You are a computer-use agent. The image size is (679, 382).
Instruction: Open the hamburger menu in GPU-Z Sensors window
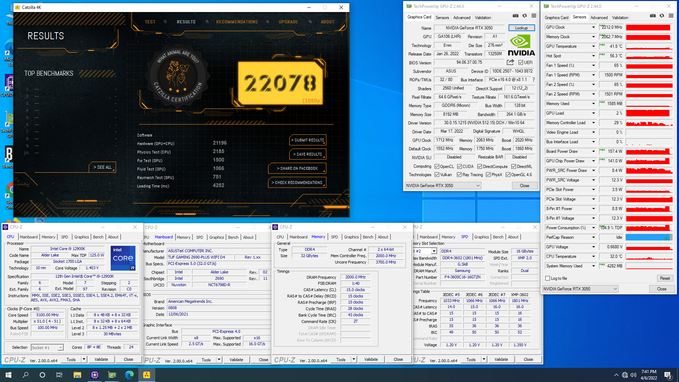[671, 16]
